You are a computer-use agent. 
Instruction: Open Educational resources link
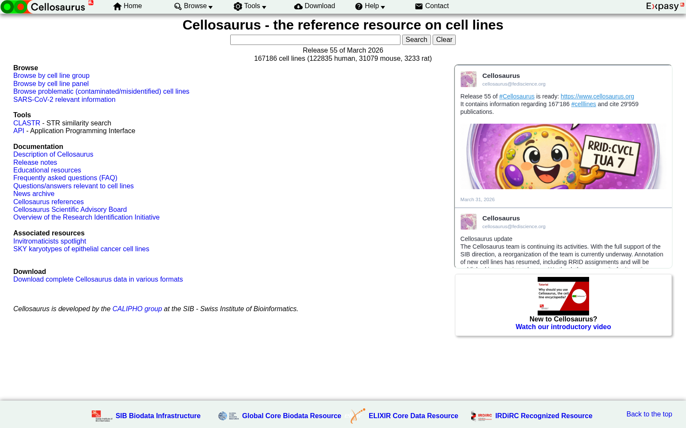[47, 170]
